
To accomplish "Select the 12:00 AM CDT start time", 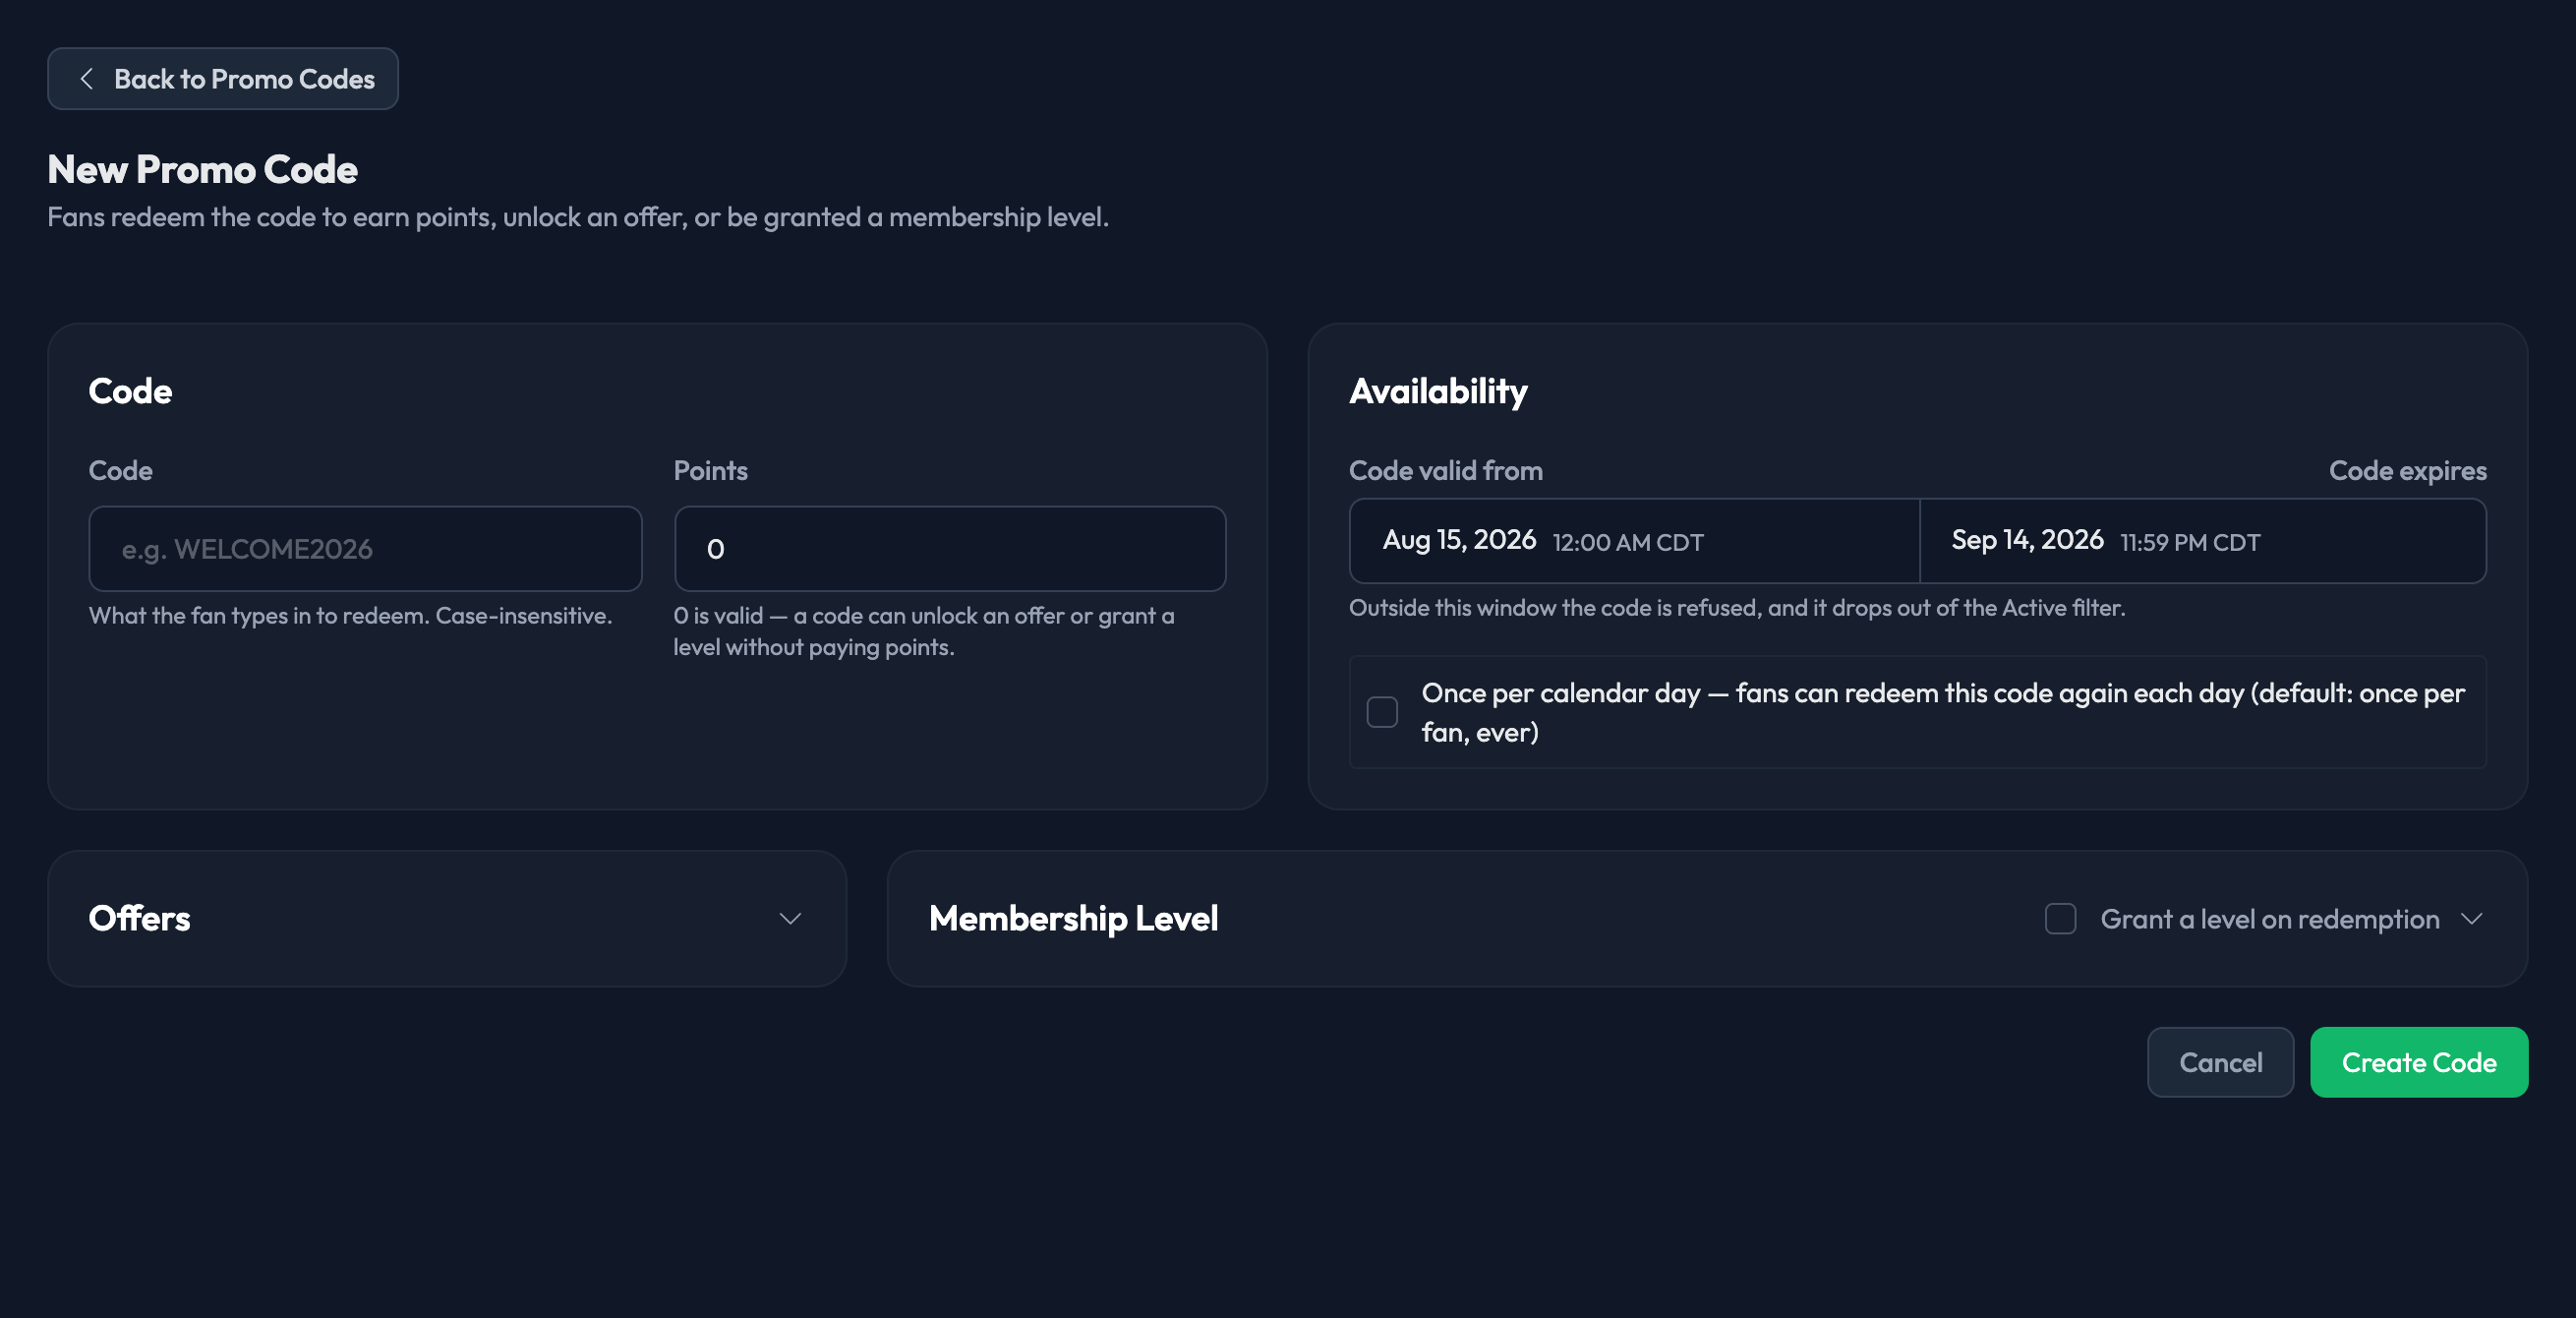I will [1627, 542].
